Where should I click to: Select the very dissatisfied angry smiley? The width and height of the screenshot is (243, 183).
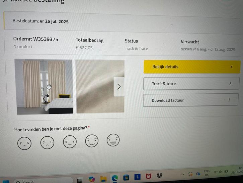pos(24,143)
